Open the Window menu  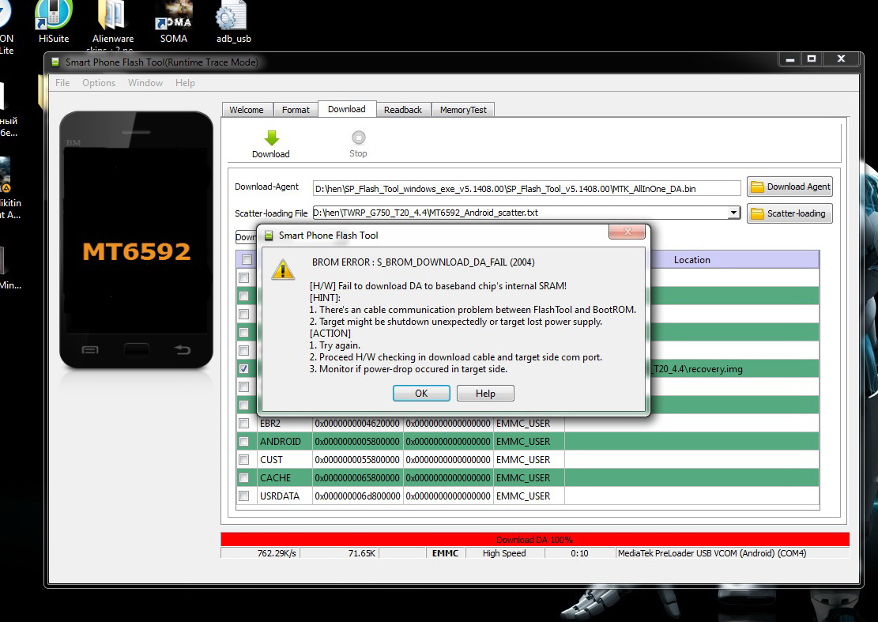145,83
